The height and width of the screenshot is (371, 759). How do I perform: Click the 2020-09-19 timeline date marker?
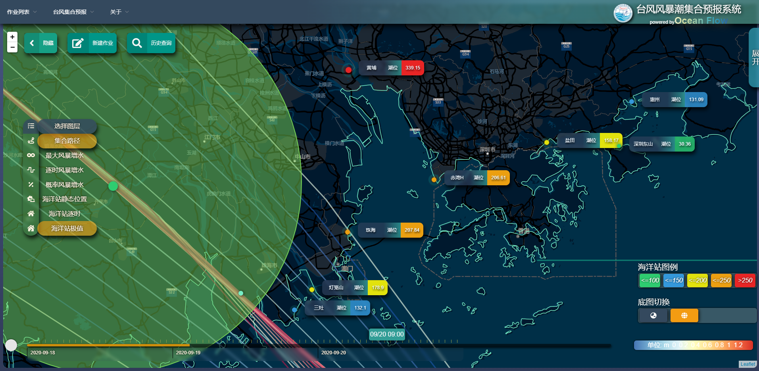[188, 353]
